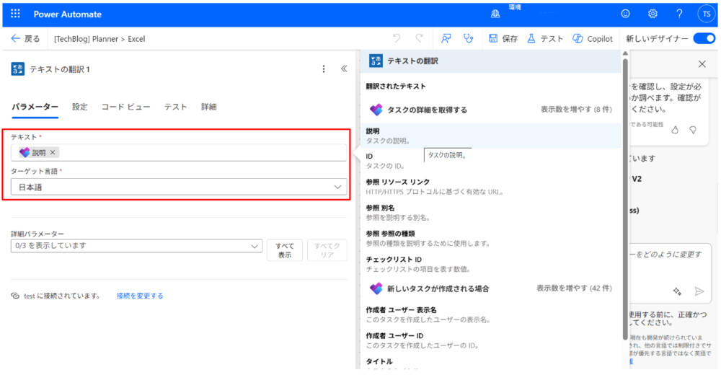Select 参照 参照の種類 item

[x=491, y=239]
